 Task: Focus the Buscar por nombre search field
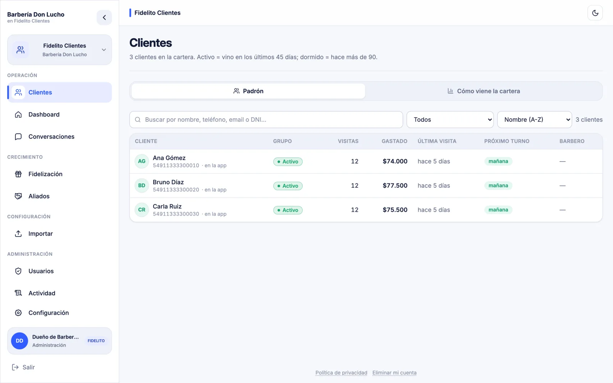pos(266,119)
